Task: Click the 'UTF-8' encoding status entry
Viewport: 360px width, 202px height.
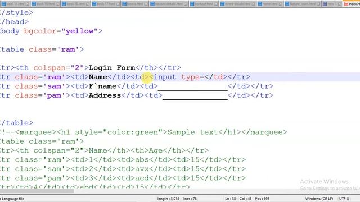Action: coord(344,199)
